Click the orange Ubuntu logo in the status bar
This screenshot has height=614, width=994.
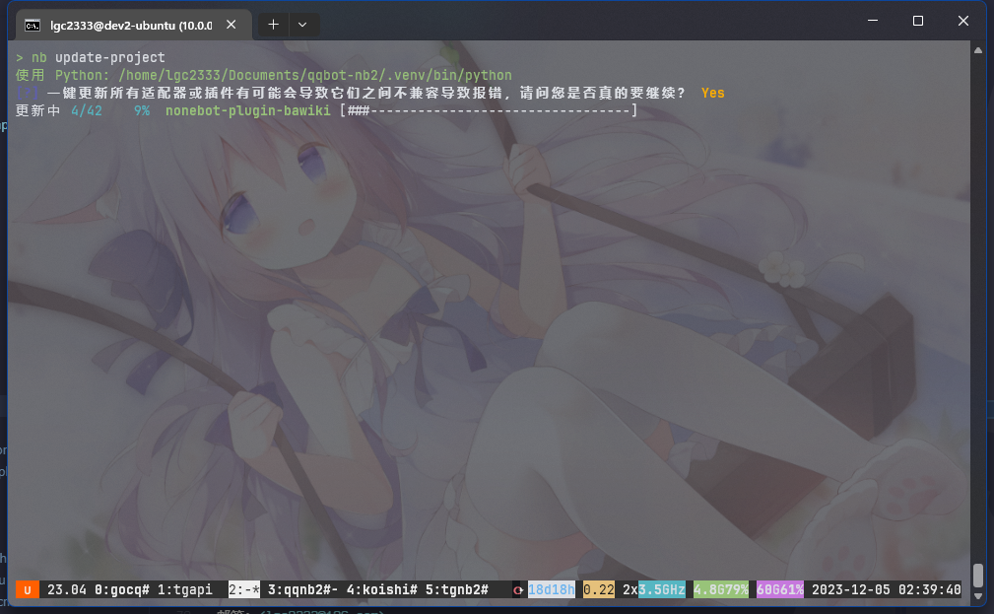pos(28,590)
